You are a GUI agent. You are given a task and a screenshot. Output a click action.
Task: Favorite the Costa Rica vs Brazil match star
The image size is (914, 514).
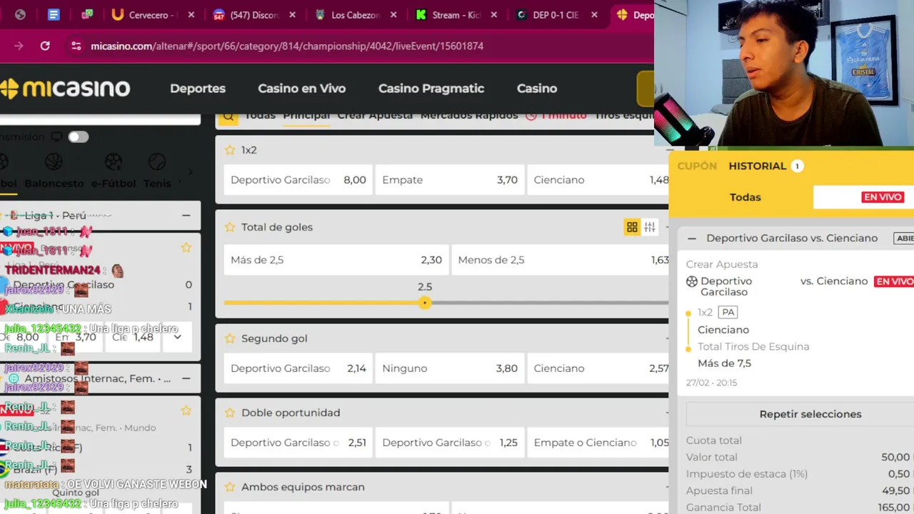coord(186,410)
